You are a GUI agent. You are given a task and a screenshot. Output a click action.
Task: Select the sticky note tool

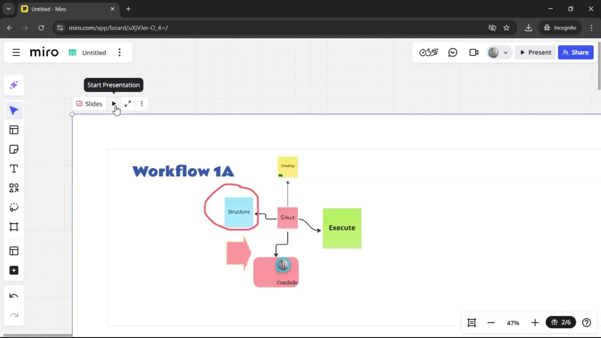14,149
